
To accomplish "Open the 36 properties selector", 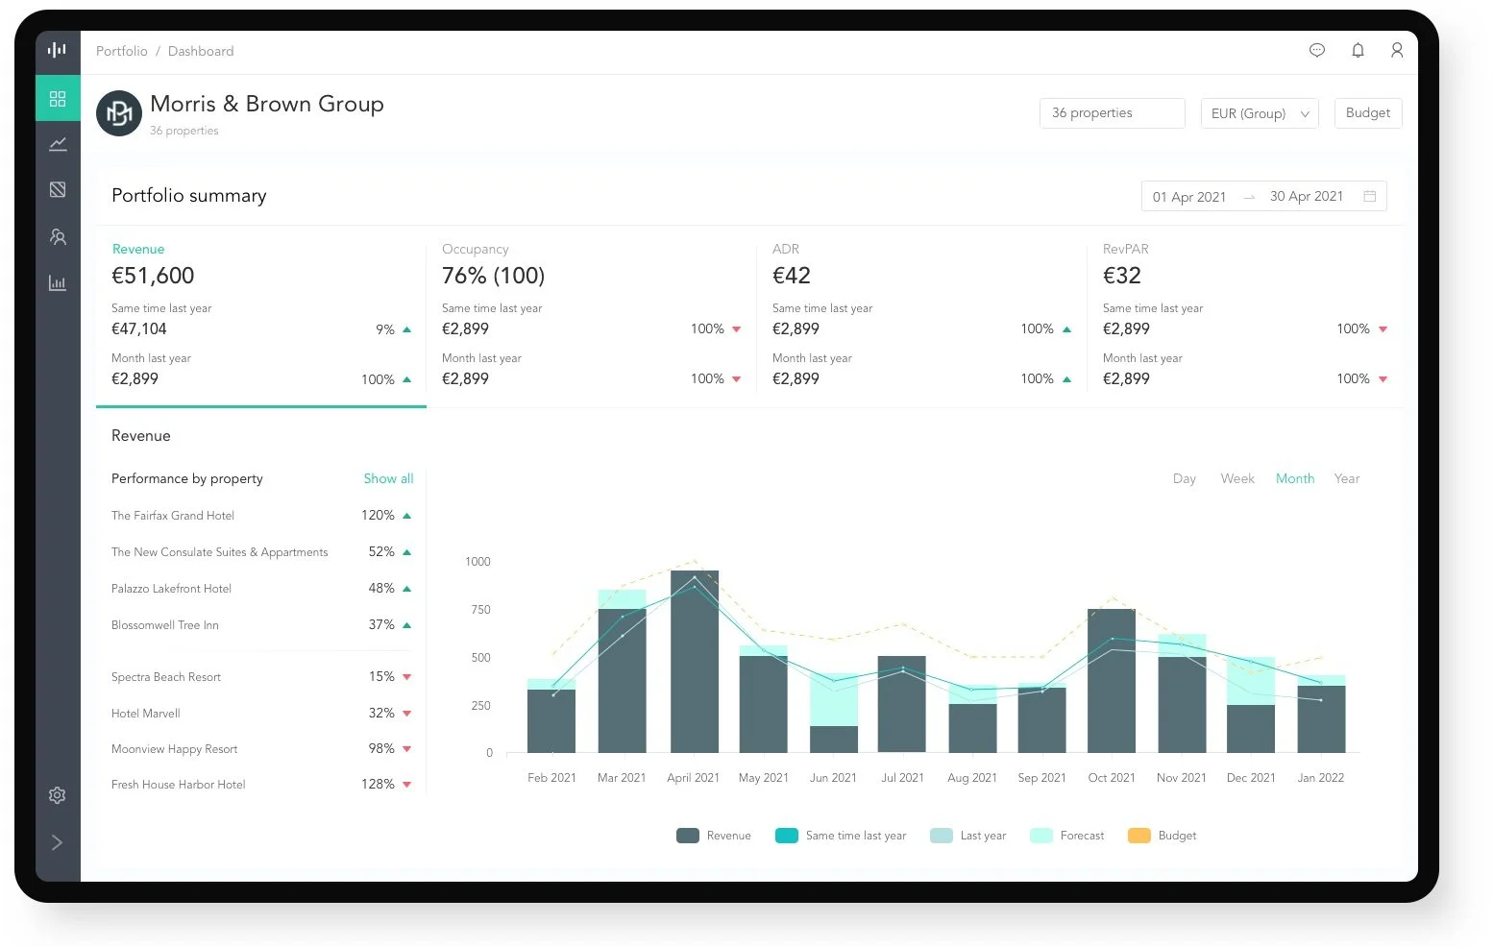I will [x=1112, y=113].
